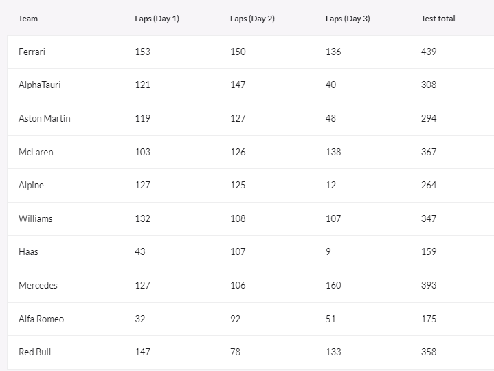Click the Team column header
Image resolution: width=494 pixels, height=371 pixels.
coord(28,19)
